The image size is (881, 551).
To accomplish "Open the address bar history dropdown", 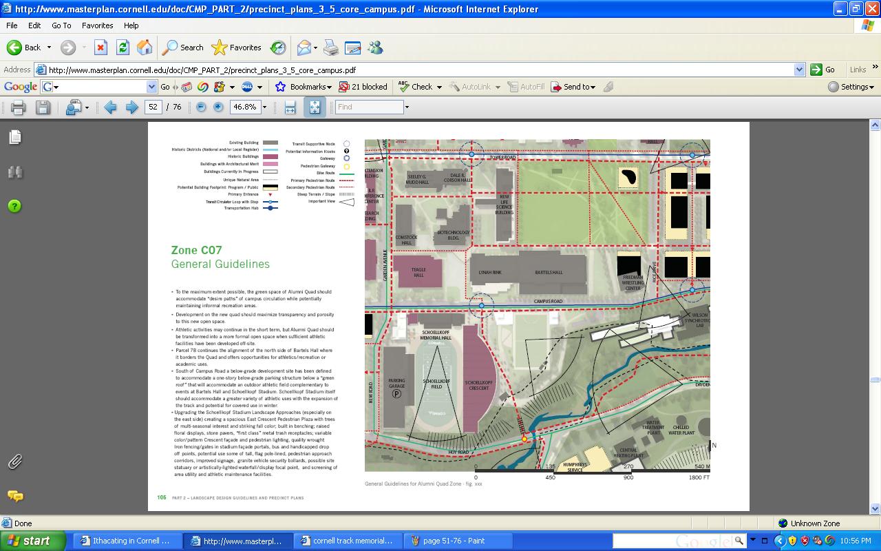I will (x=799, y=70).
